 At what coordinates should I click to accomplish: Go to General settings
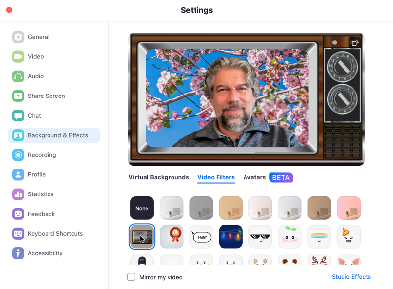coord(39,37)
